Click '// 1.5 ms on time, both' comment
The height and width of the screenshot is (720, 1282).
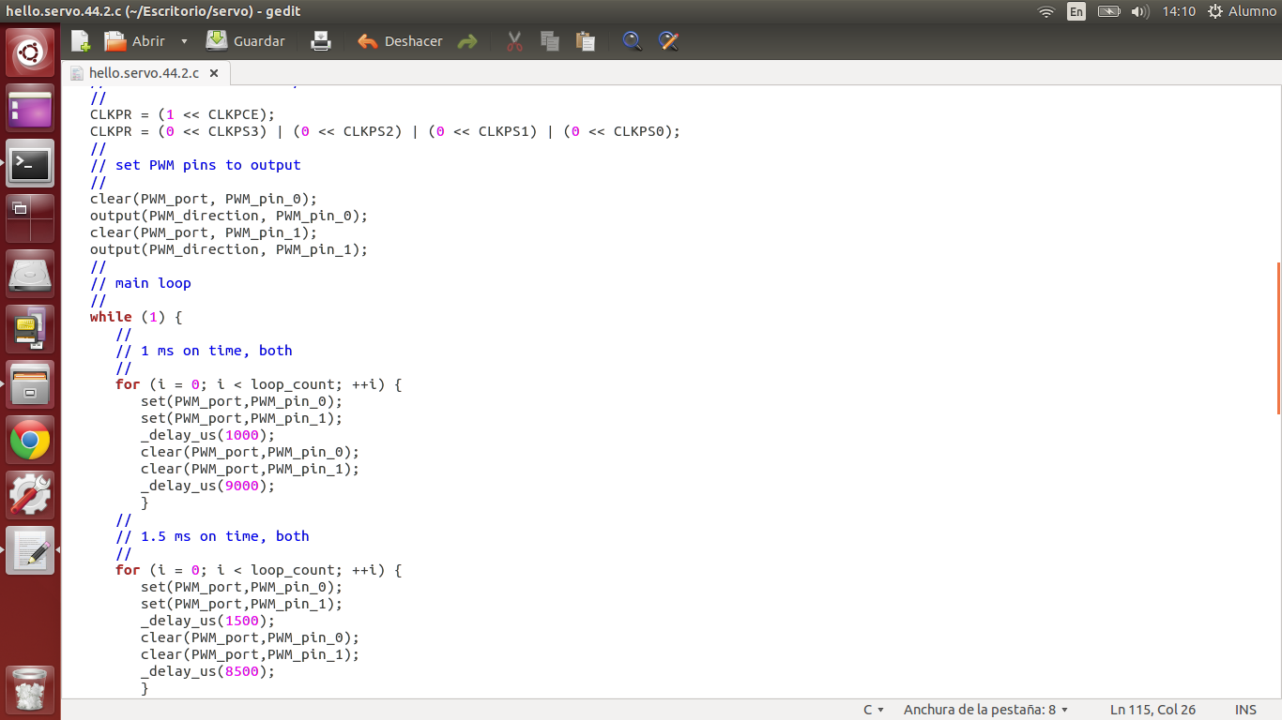[212, 536]
